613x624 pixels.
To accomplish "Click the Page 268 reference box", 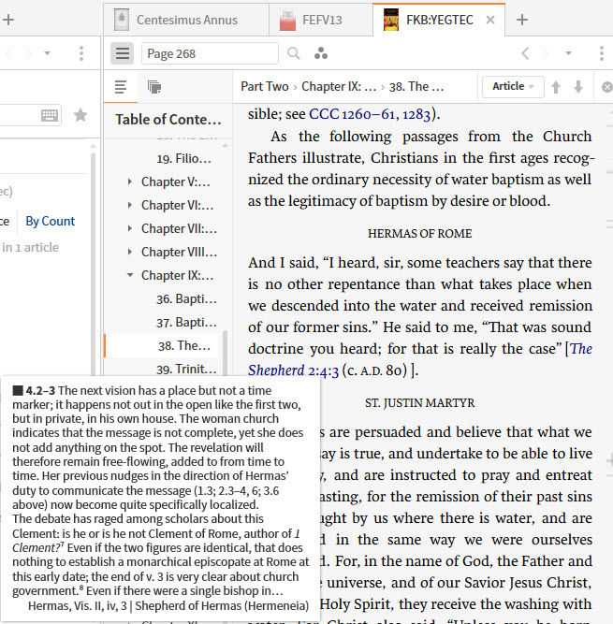I will (210, 53).
